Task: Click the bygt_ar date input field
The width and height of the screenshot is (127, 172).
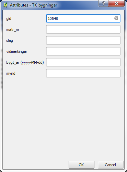Action: coord(83,62)
